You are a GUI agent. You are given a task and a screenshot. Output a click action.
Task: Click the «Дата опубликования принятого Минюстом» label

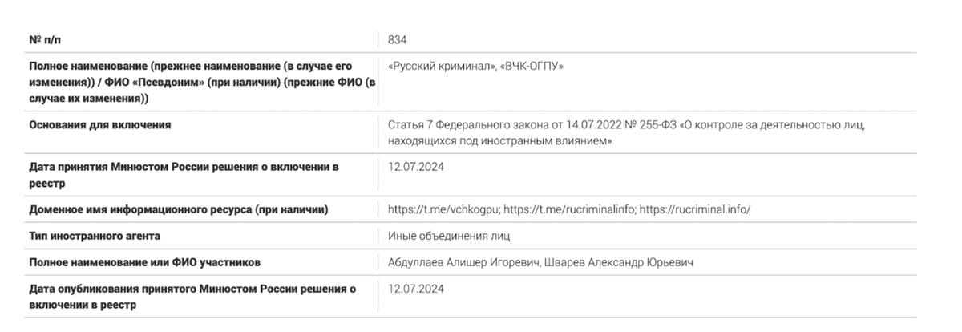point(192,295)
